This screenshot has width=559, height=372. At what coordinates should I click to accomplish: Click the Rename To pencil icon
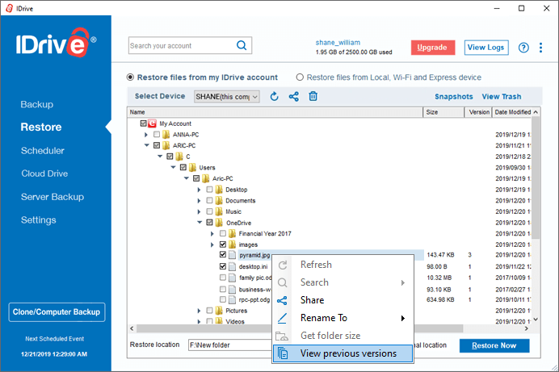(282, 318)
